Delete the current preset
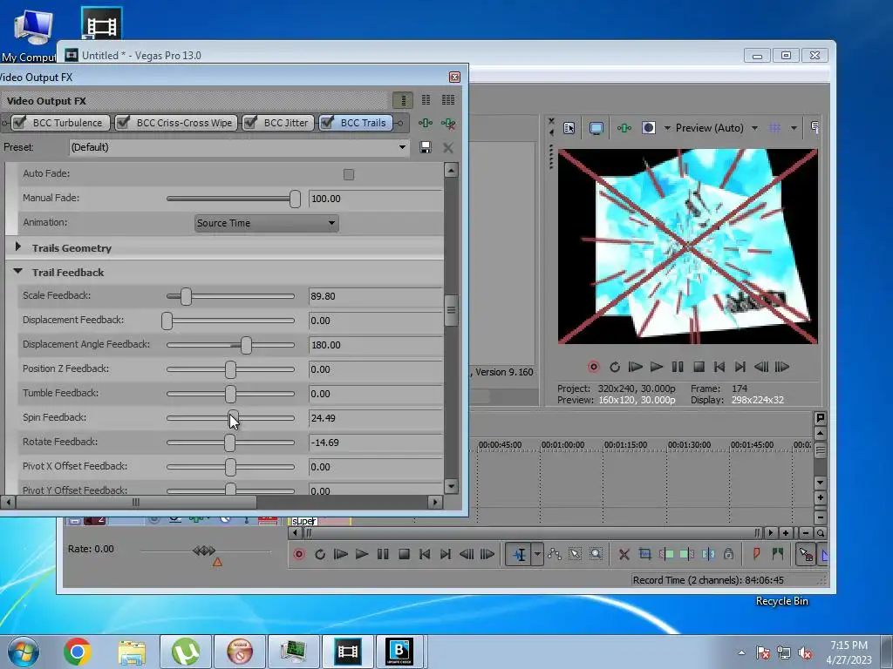This screenshot has width=893, height=669. click(x=448, y=148)
